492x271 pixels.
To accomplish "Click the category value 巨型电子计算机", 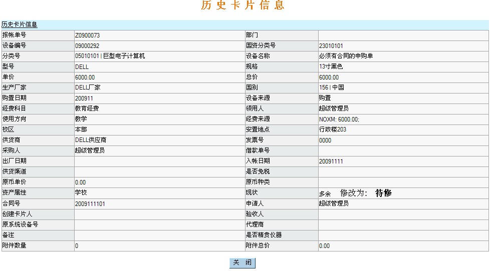I will click(x=124, y=56).
